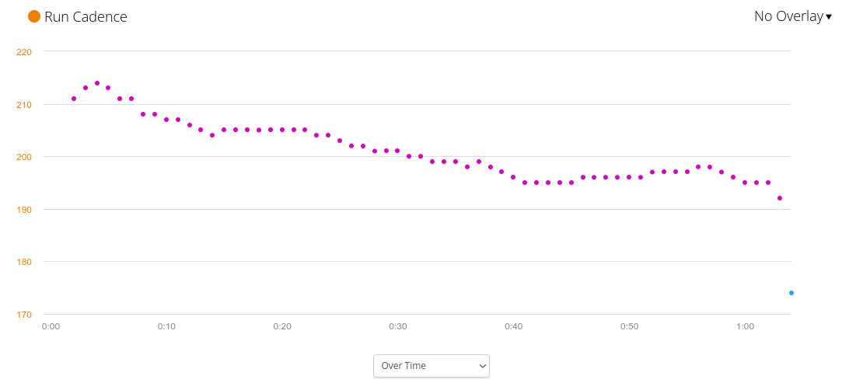Image resolution: width=849 pixels, height=383 pixels.
Task: Click the highest magenta cadence point
Action: (x=97, y=83)
